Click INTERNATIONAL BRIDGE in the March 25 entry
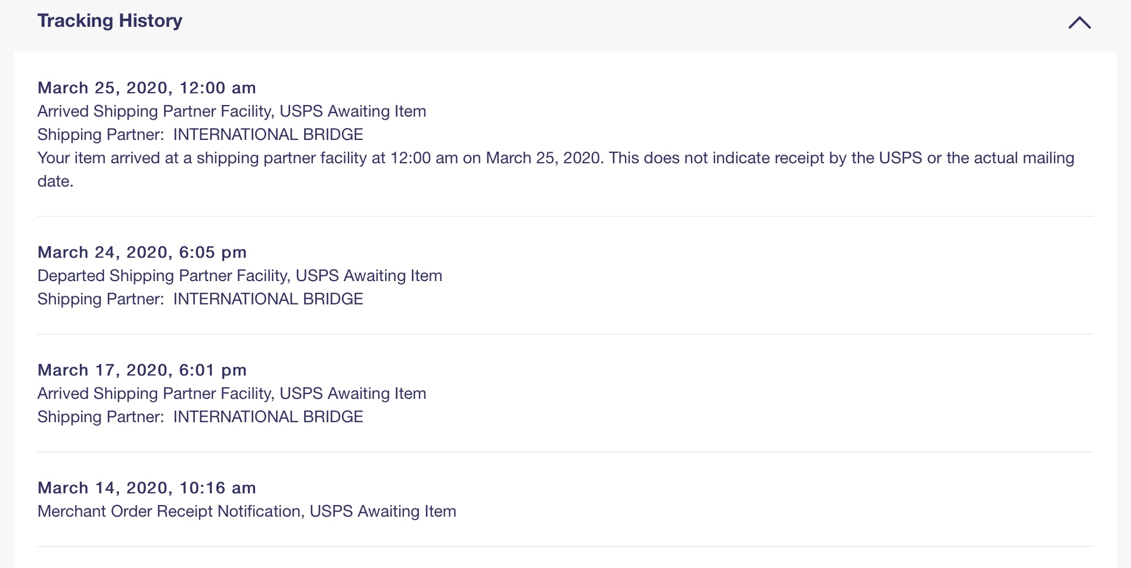1131x568 pixels. click(268, 135)
